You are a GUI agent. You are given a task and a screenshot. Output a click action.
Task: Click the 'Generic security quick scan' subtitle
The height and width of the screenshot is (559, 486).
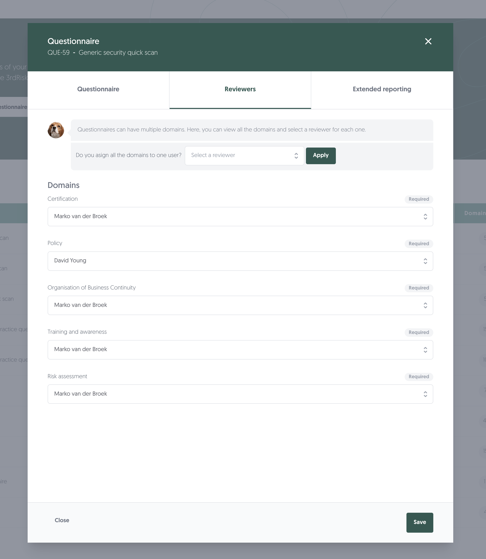coord(118,53)
